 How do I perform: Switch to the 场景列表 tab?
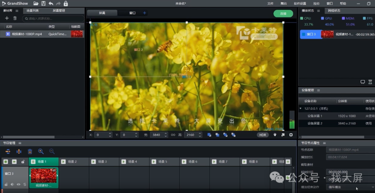pyautogui.click(x=33, y=11)
